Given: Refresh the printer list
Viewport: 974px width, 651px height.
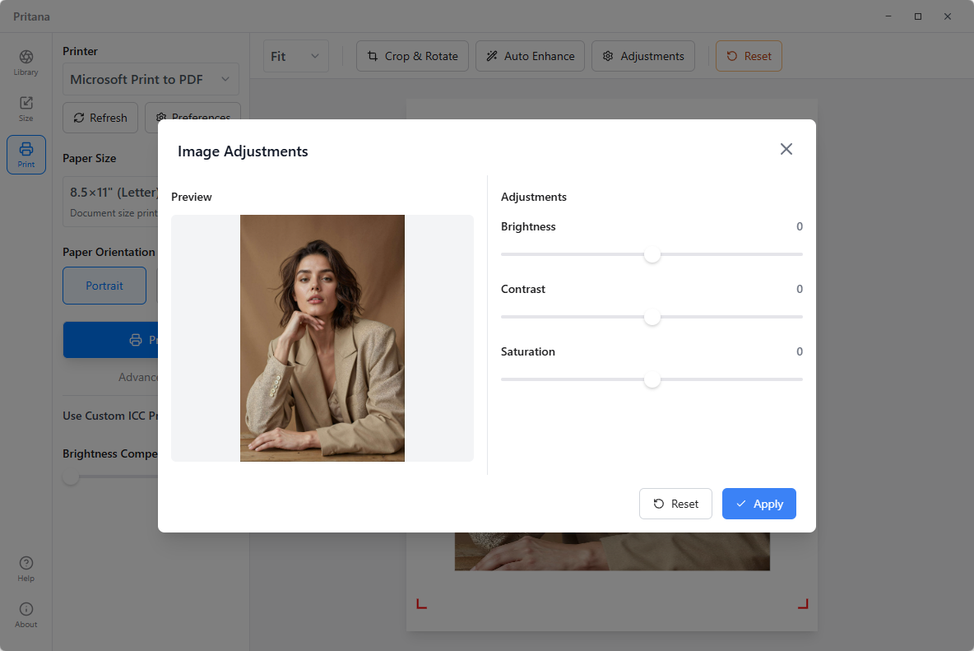Looking at the screenshot, I should tap(100, 118).
